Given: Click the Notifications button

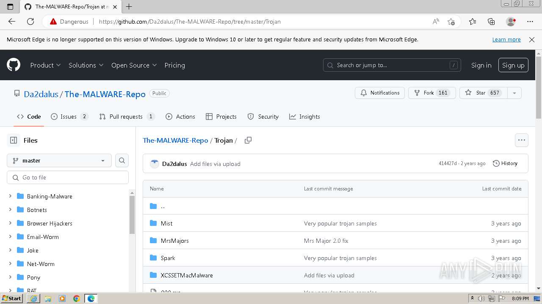Looking at the screenshot, I should [380, 93].
